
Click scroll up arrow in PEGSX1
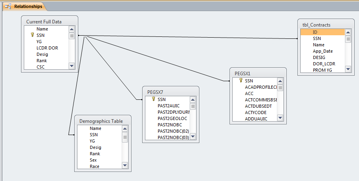click(280, 81)
